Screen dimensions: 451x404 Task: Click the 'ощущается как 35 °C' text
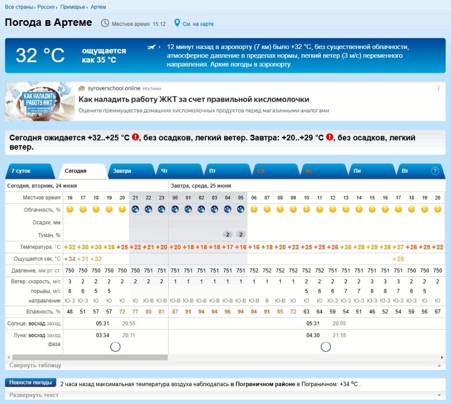pos(104,55)
